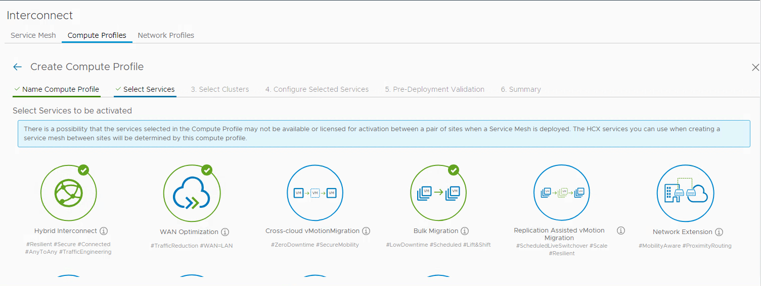The width and height of the screenshot is (761, 286).
Task: Click the #ScheduledLiveSwitchover #Scale #Resilient tags
Action: pyautogui.click(x=562, y=250)
